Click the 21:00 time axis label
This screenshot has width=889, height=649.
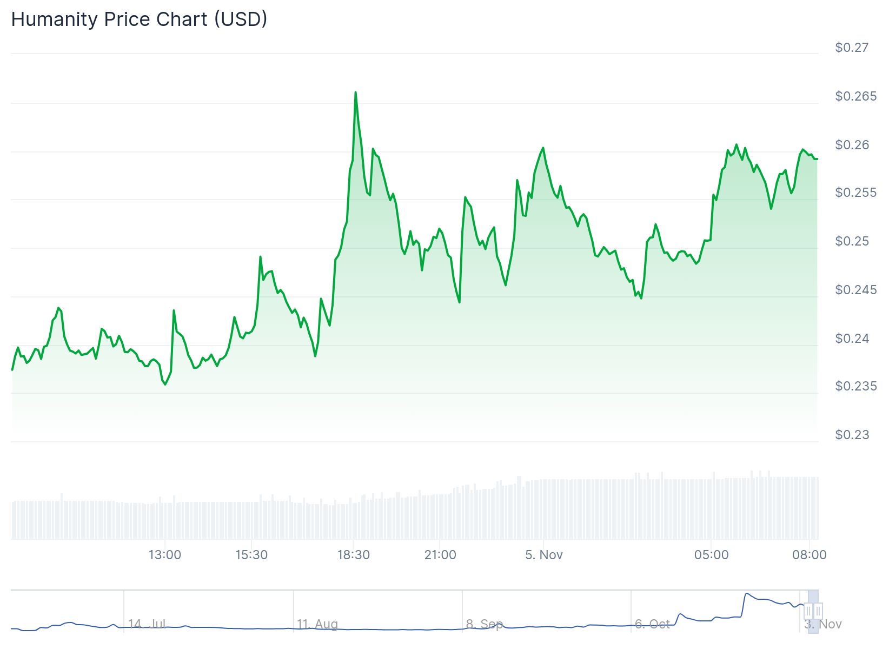click(x=440, y=555)
